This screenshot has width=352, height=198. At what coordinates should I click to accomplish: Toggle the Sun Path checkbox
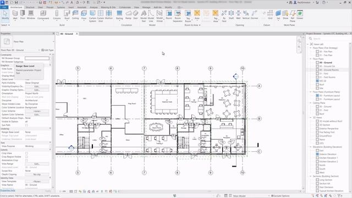point(26,125)
